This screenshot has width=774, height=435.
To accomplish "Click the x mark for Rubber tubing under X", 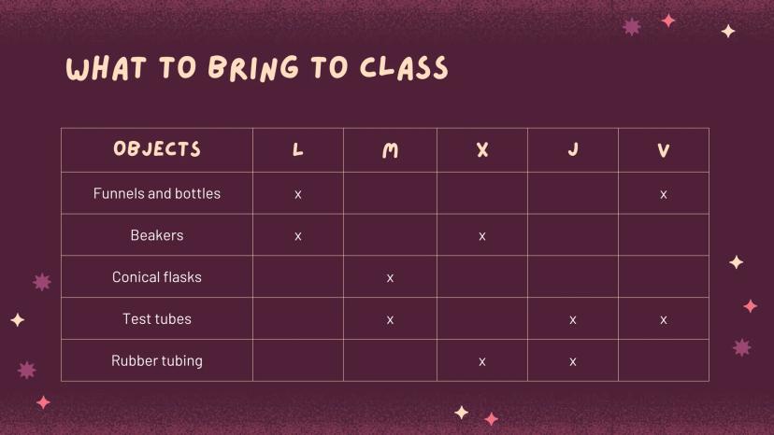I will click(x=482, y=361).
